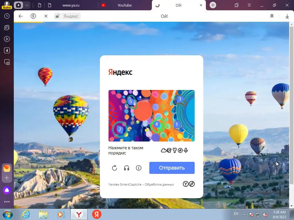Viewport: 294px width, 220px height.
Task: Click the Яндекс logo in captcha card
Action: point(120,72)
